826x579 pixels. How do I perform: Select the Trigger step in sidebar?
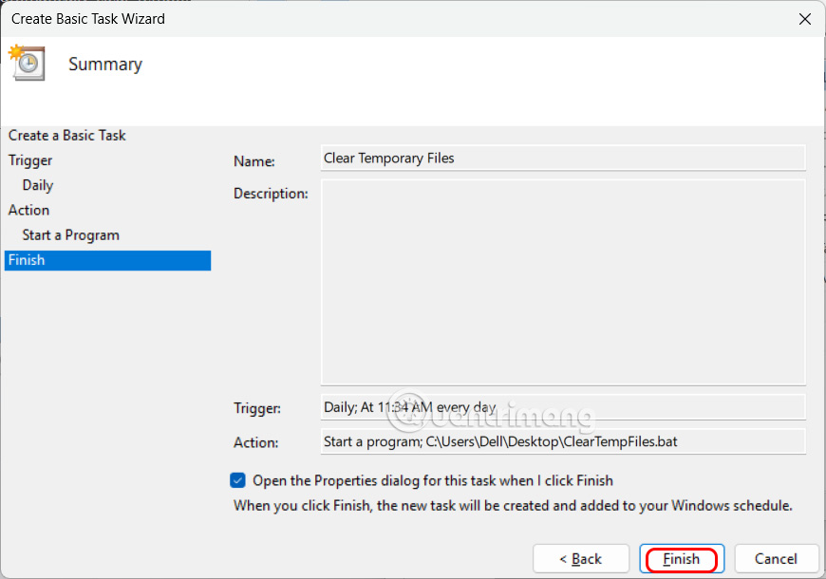pyautogui.click(x=30, y=160)
